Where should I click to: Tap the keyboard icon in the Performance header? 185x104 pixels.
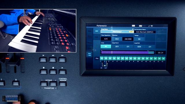pyautogui.click(x=140, y=26)
